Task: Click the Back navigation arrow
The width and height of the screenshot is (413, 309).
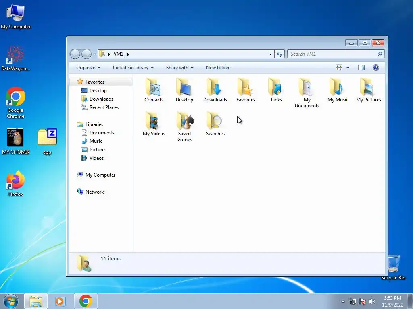Action: coord(75,54)
